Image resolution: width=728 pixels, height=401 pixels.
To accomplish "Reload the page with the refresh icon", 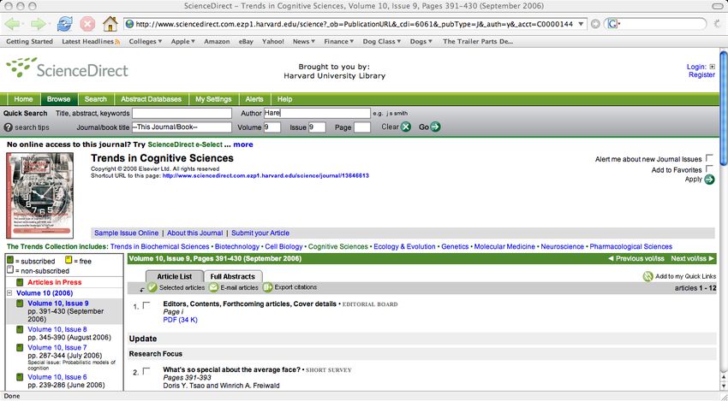I will [x=64, y=24].
